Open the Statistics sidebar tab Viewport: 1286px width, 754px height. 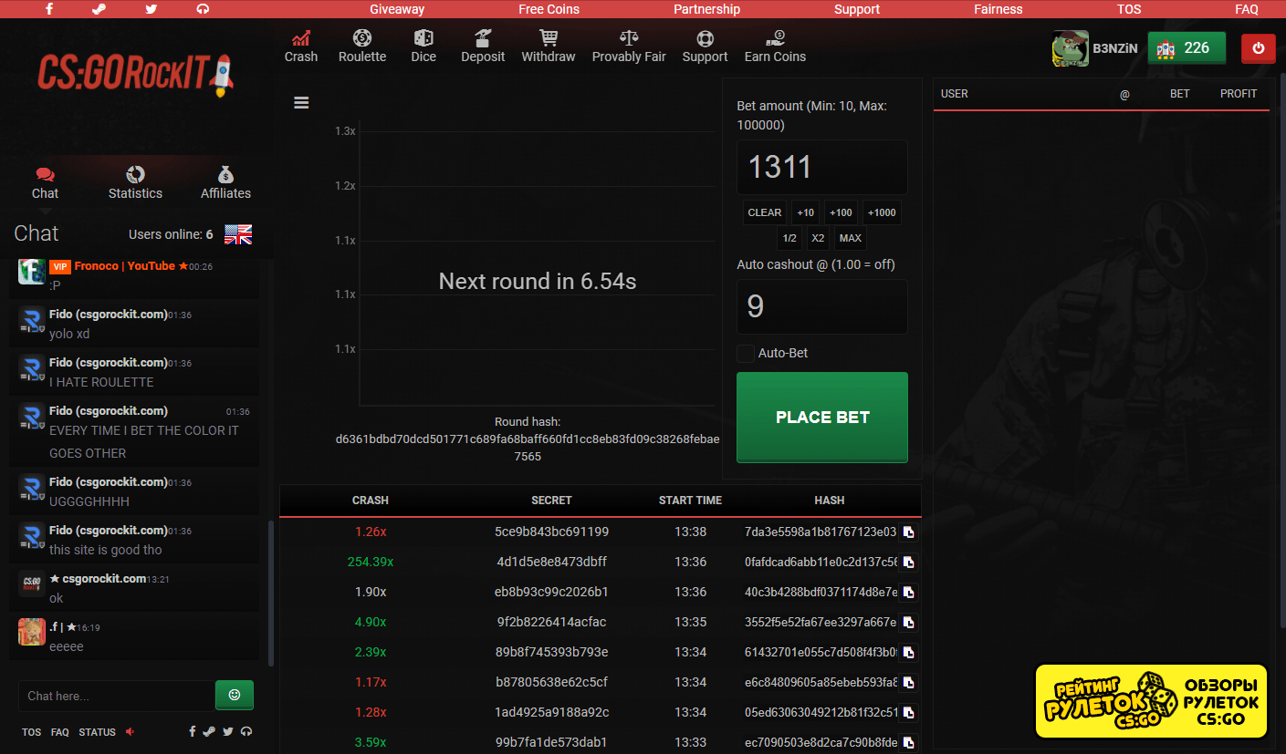point(135,182)
